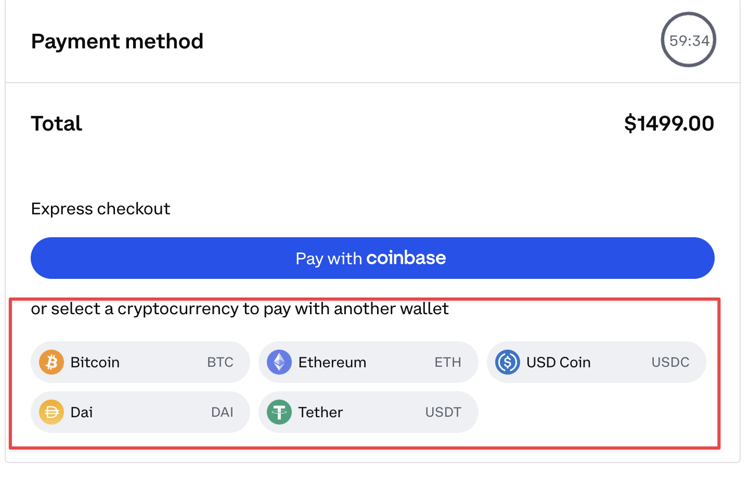This screenshot has height=488, width=749.
Task: Click the purple Ethereum diamond icon
Action: (x=279, y=362)
